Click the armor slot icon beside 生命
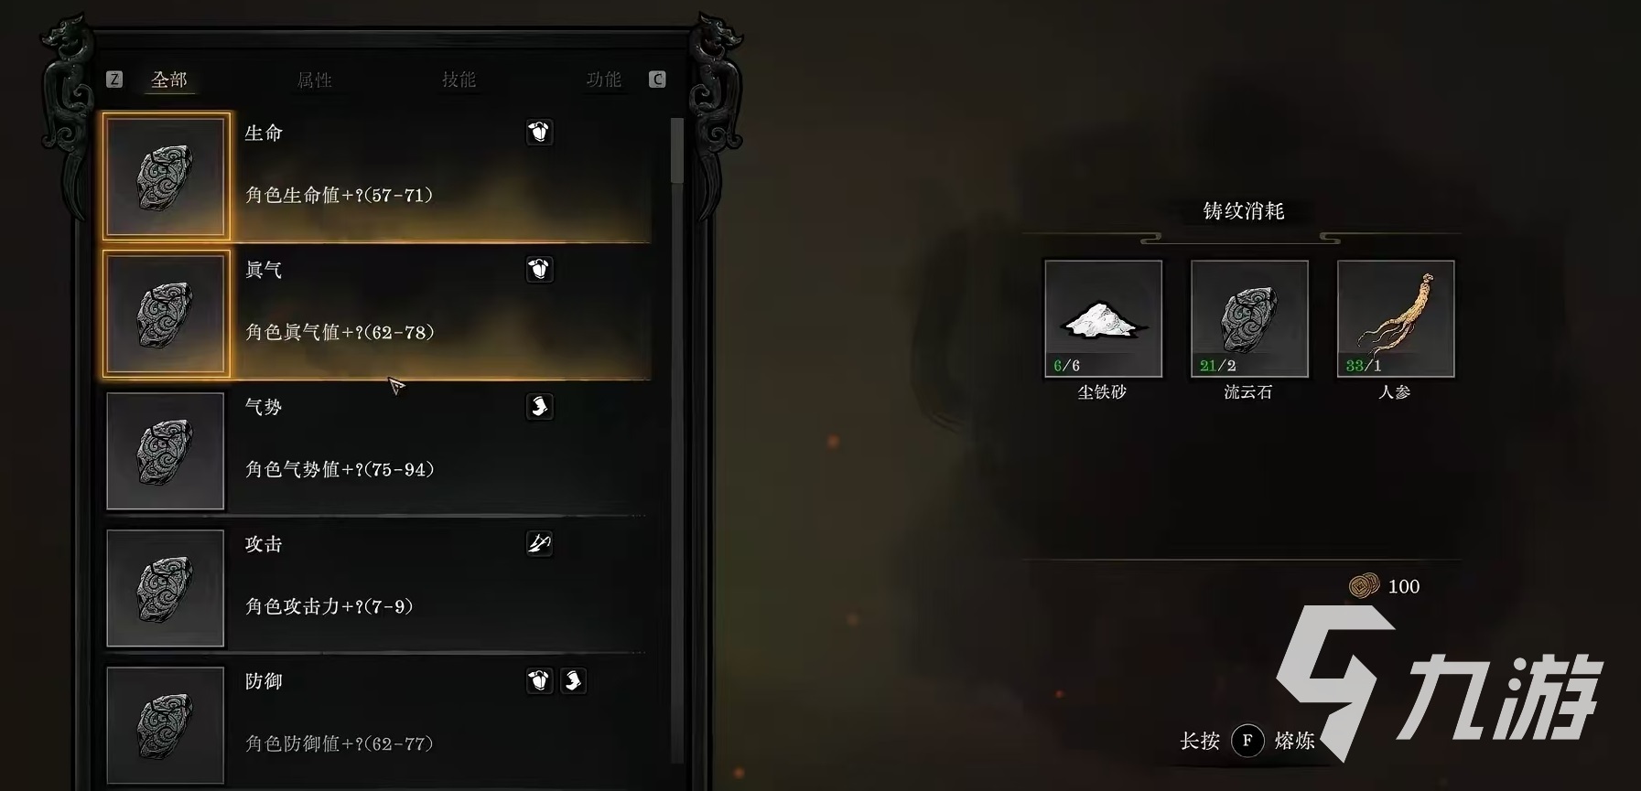The image size is (1641, 791). 540,133
